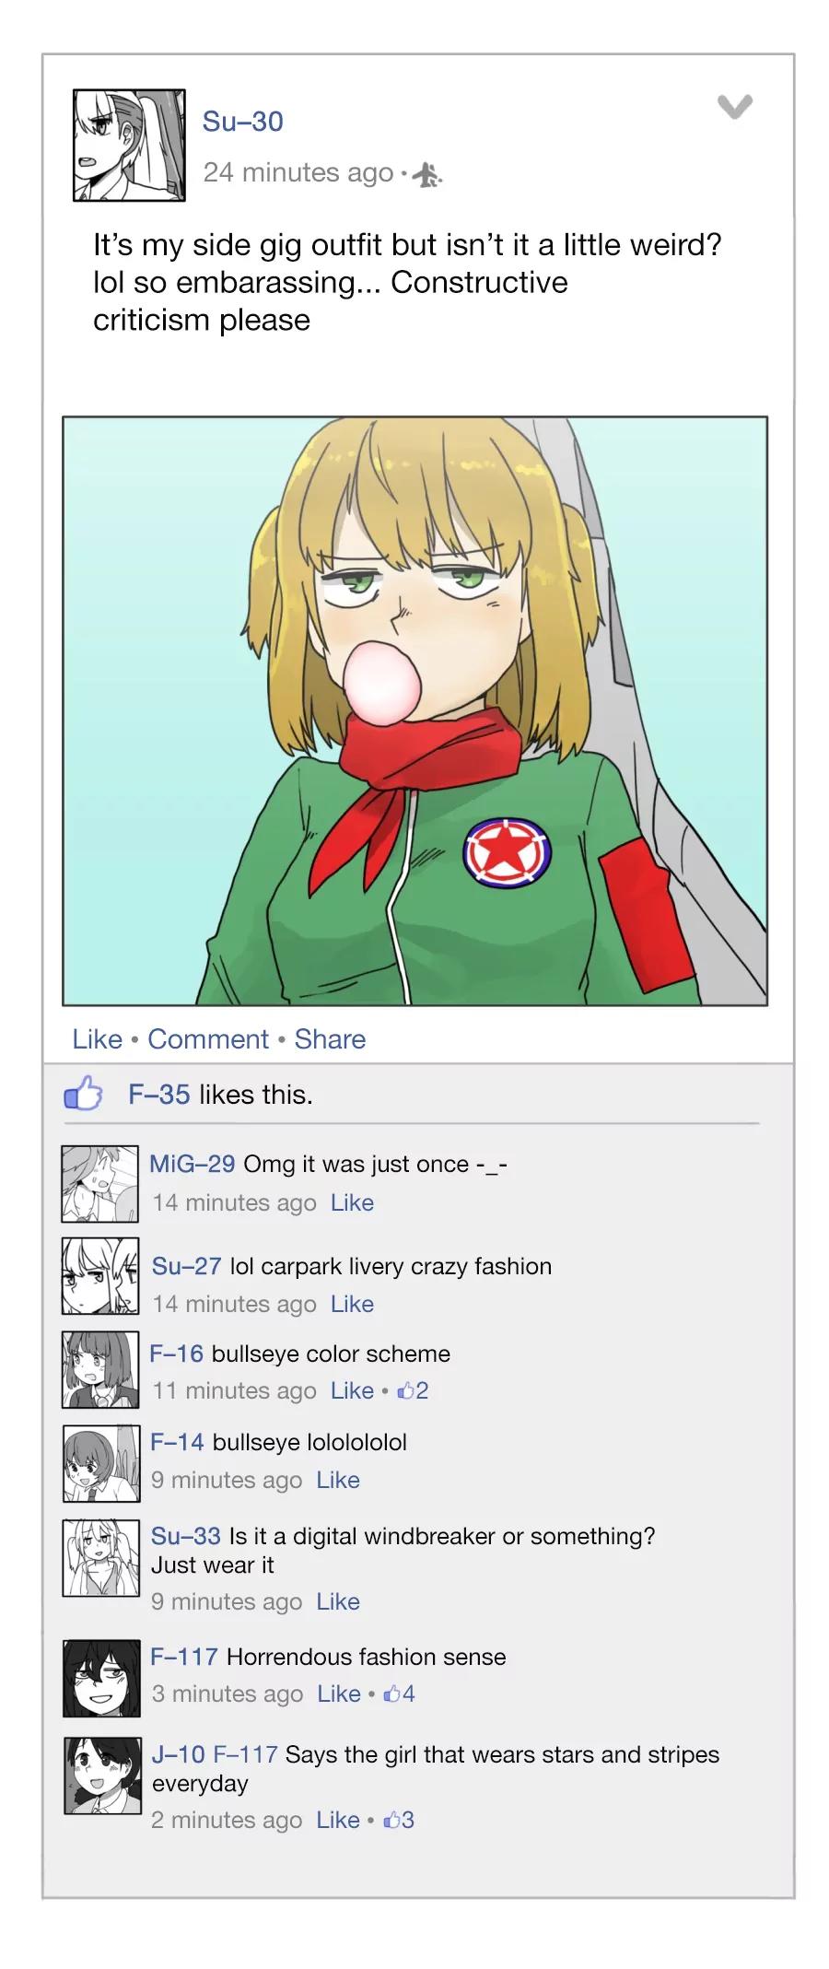This screenshot has height=1969, width=829.
Task: Click the airplane audience icon beside timestamp
Action: click(426, 174)
